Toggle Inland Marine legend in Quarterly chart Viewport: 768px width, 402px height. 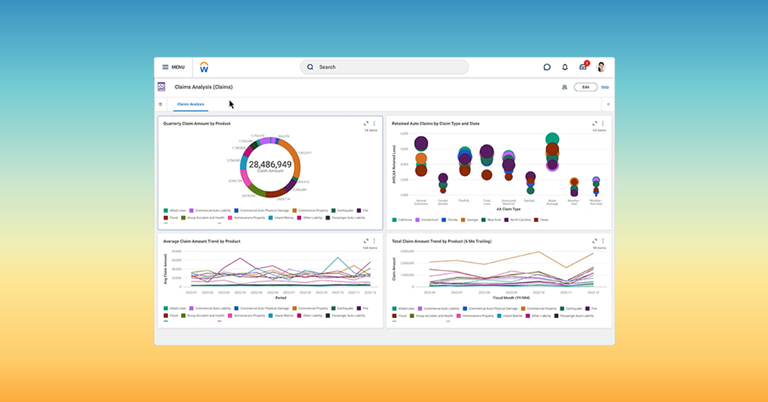tap(282, 218)
